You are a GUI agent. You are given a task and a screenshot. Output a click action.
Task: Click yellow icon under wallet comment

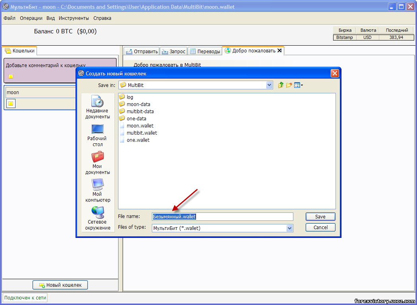11,77
